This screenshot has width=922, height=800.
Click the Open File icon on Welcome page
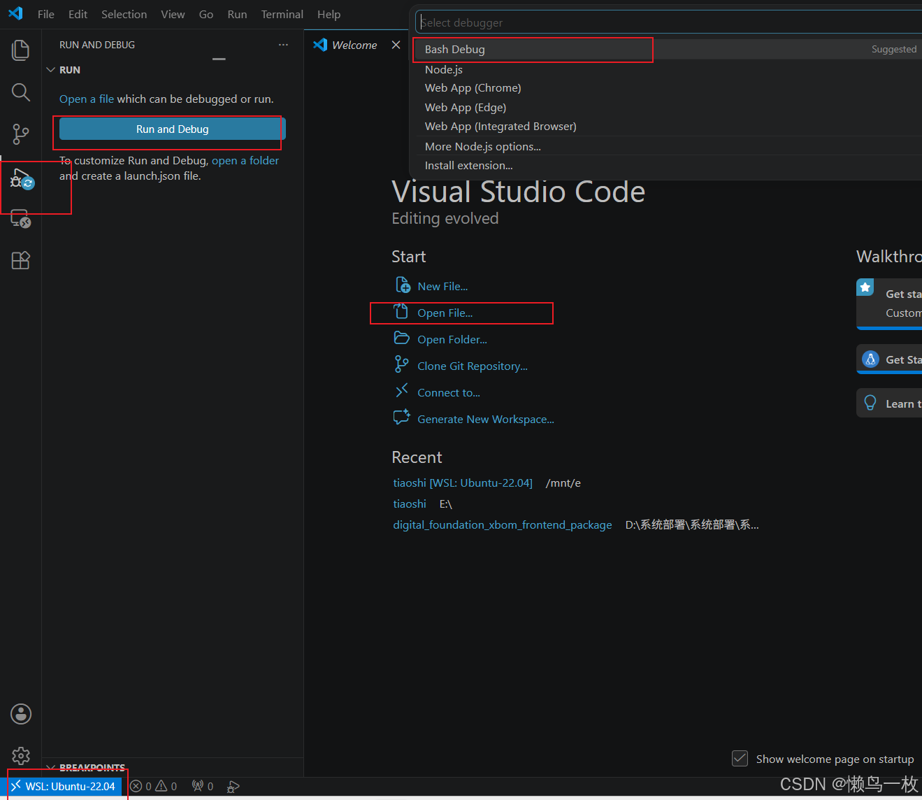tap(401, 312)
